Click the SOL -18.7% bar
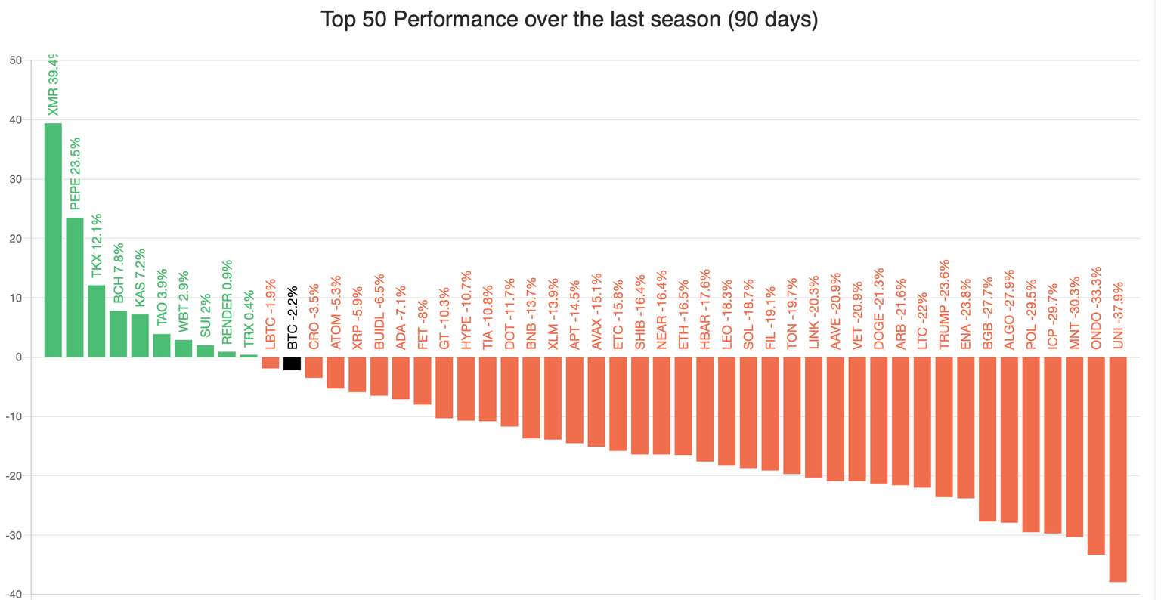 (748, 413)
